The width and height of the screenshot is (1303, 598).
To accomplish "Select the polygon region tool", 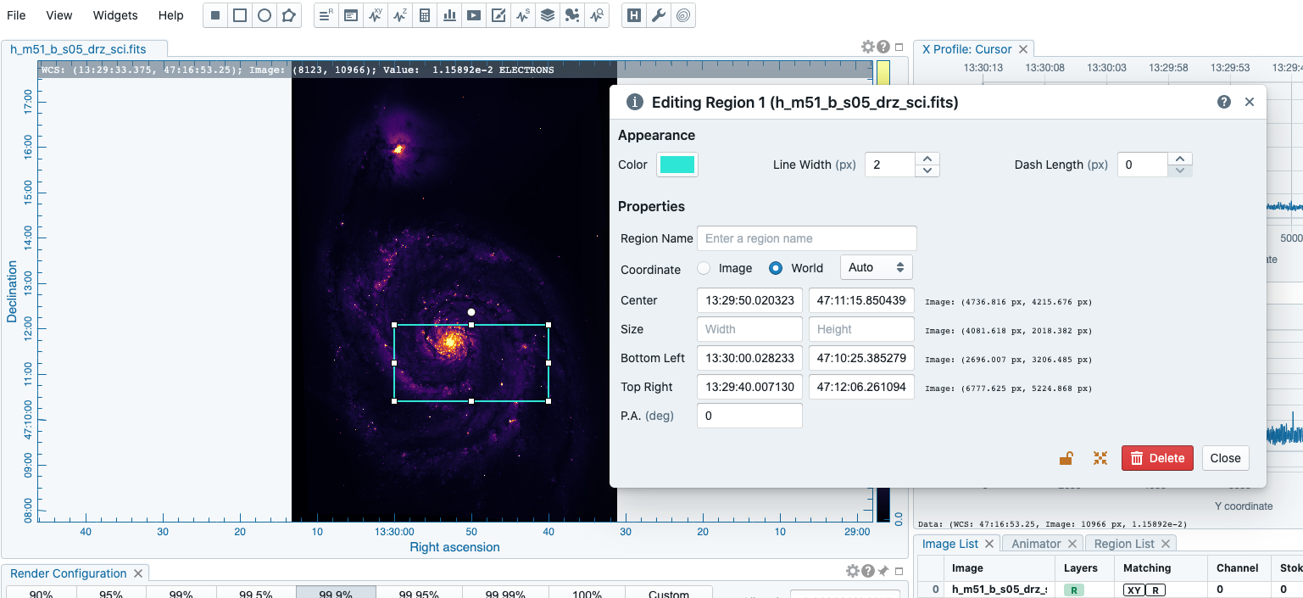I will coord(288,14).
